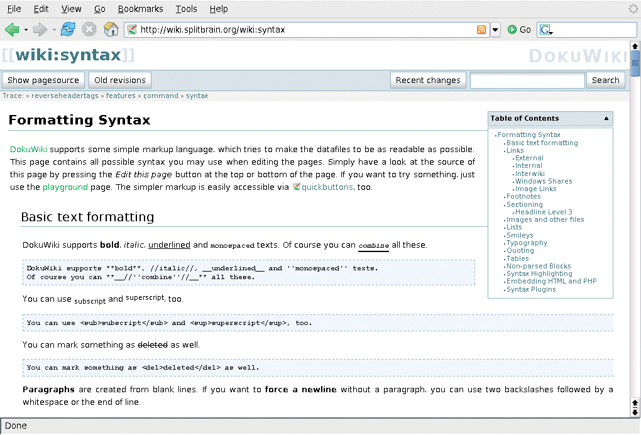This screenshot has height=435, width=641.
Task: Click the green Back arrow
Action: tap(13, 30)
